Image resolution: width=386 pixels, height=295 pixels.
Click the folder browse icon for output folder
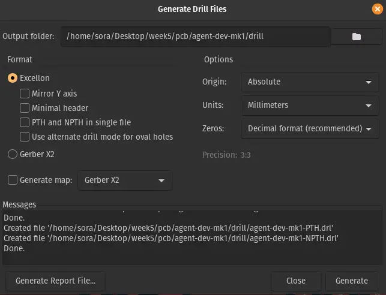click(x=356, y=37)
